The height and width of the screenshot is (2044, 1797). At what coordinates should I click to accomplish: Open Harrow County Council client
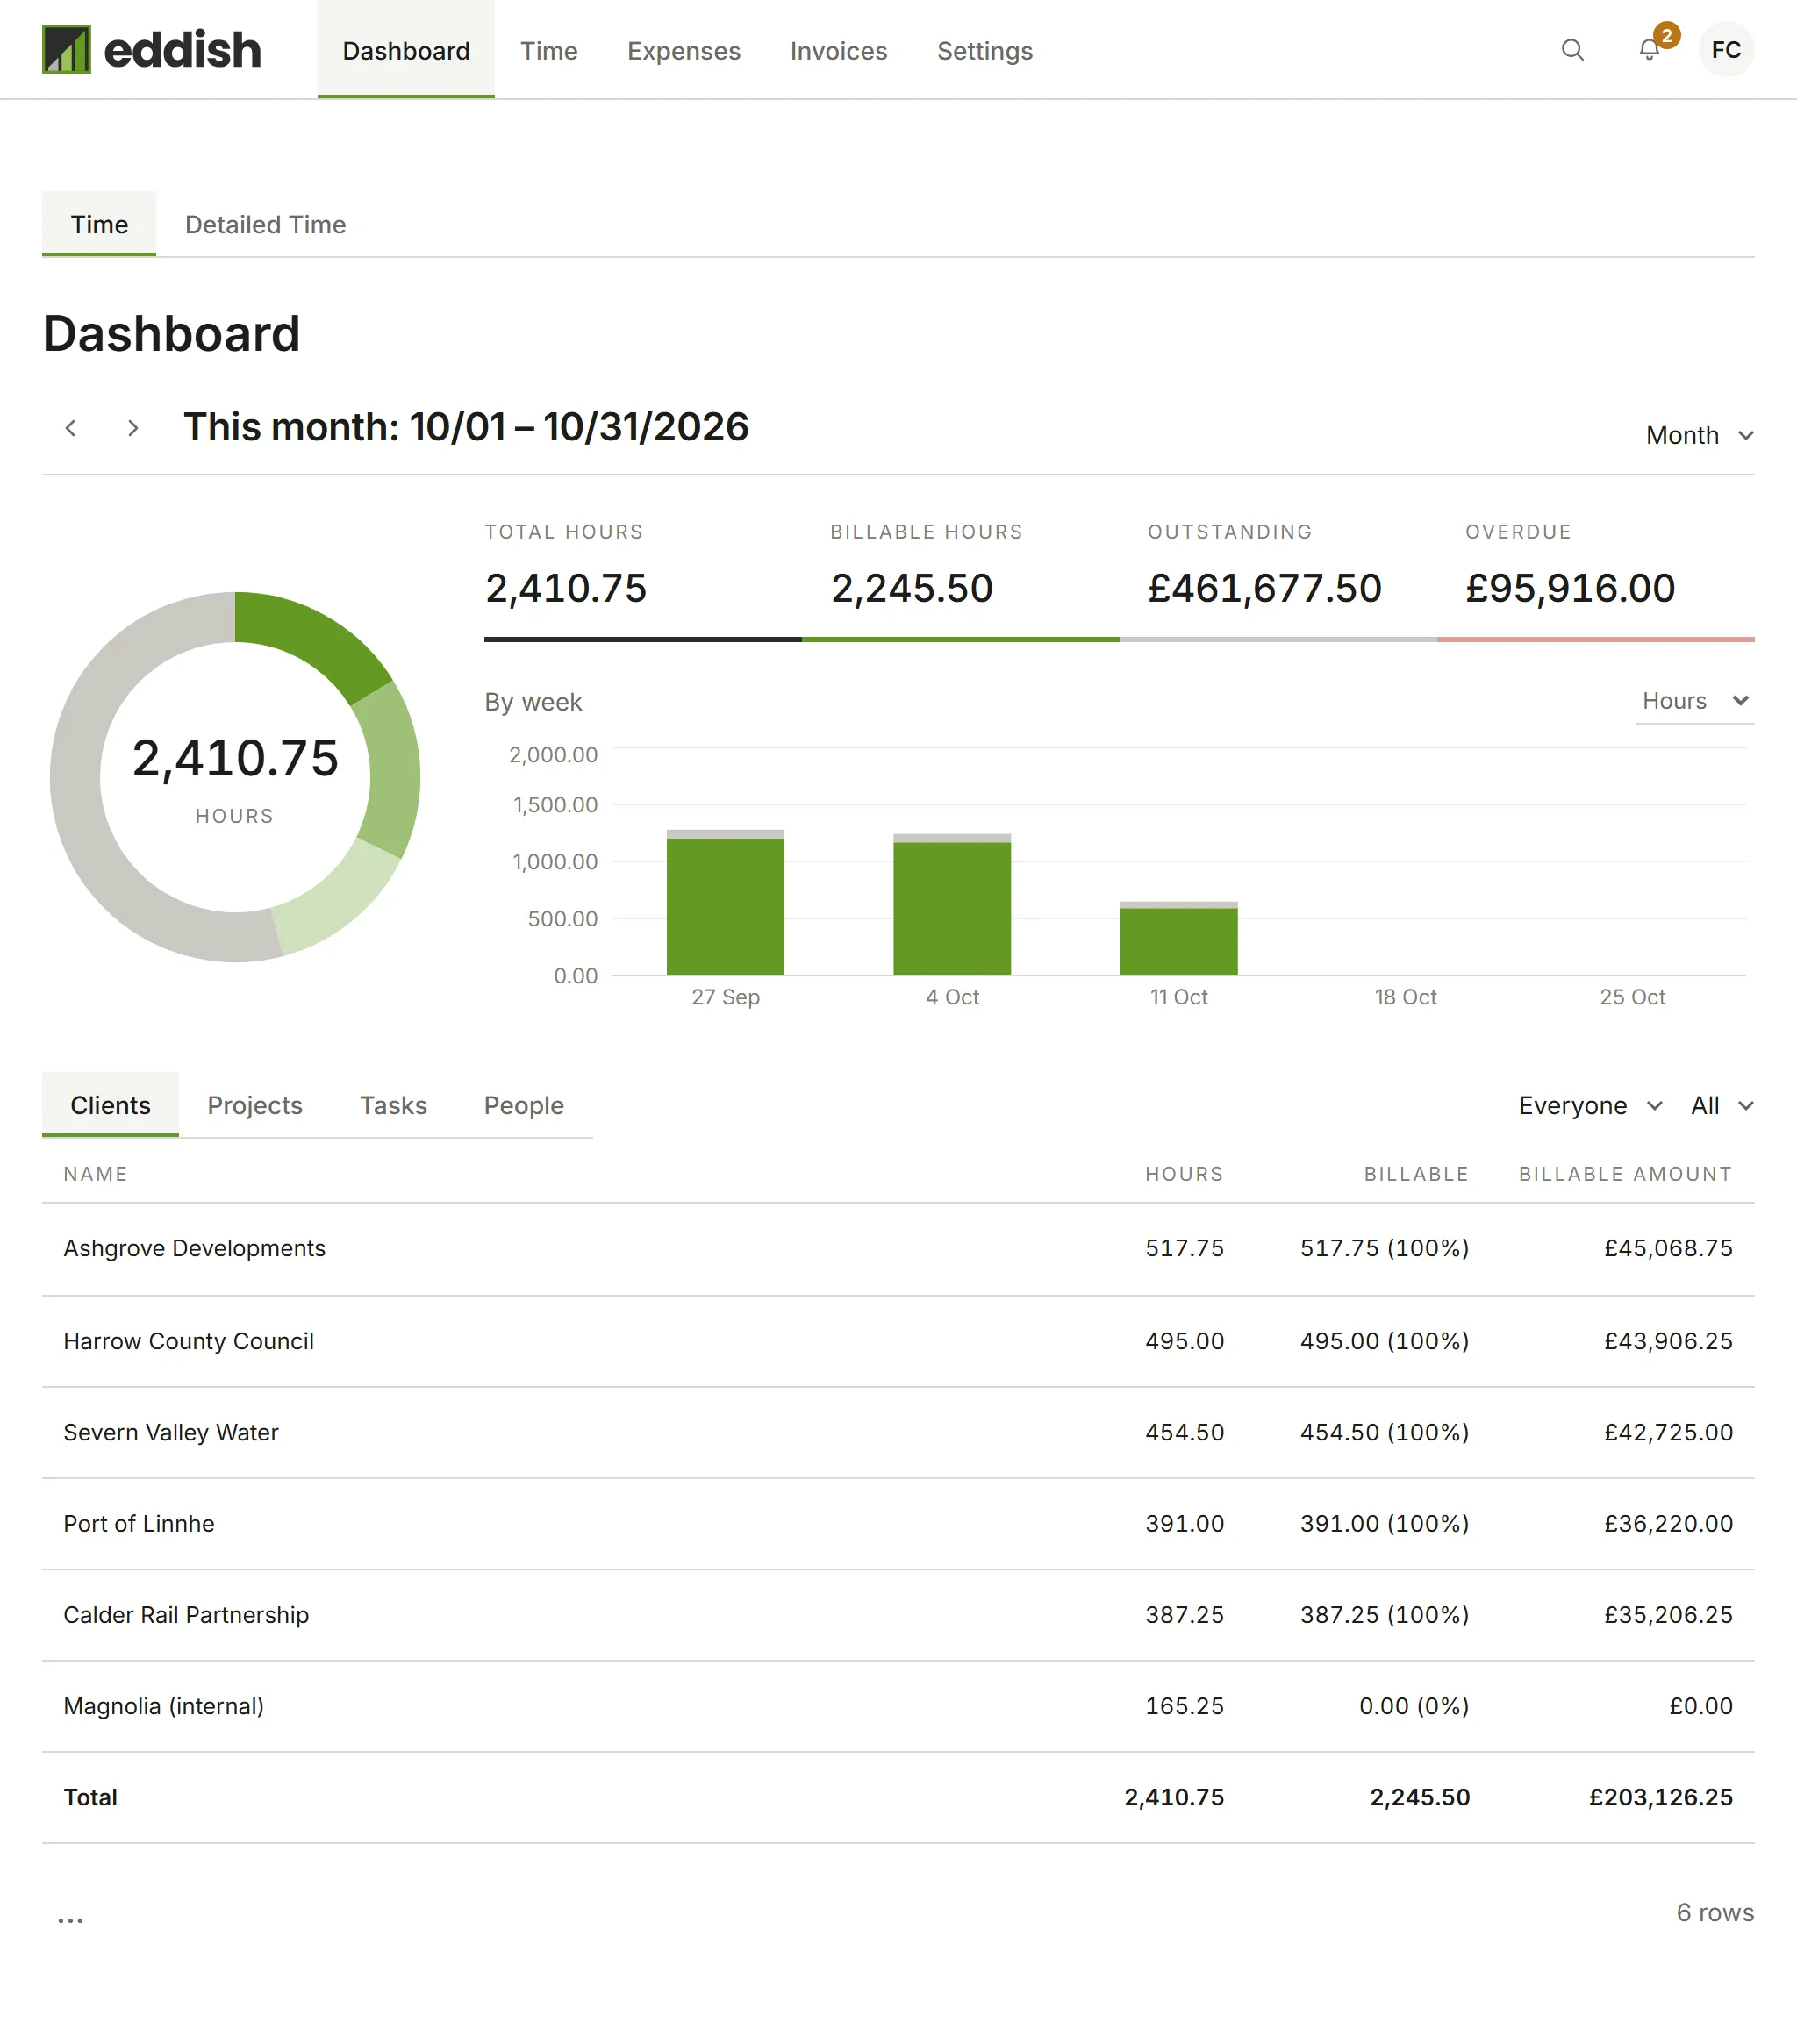(188, 1341)
